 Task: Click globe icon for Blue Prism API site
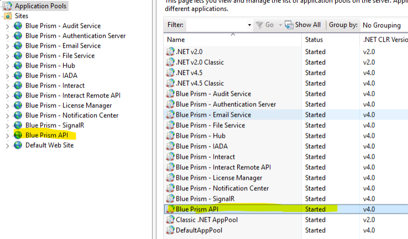point(18,135)
